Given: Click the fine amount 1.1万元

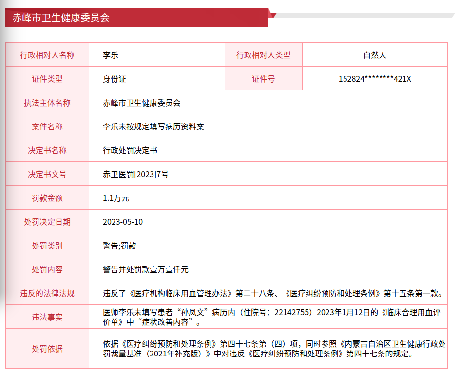Looking at the screenshot, I should click(116, 198).
